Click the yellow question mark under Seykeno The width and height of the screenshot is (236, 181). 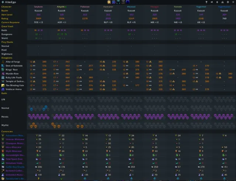[x=38, y=179]
